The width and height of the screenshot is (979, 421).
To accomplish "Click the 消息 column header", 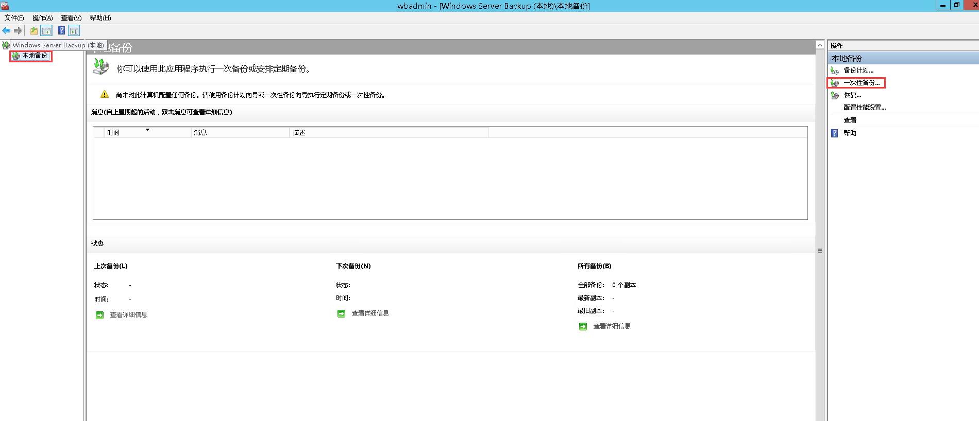I will [x=240, y=132].
